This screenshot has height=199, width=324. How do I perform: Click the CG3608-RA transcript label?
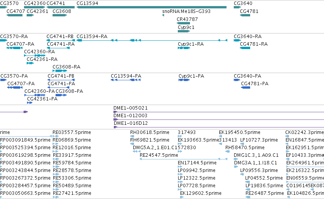point(66,67)
